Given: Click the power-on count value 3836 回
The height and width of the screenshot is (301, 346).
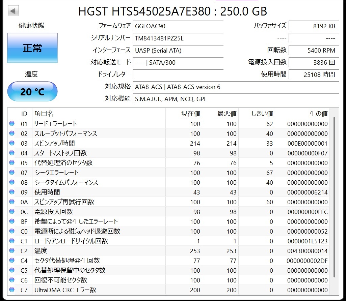Looking at the screenshot, I should 314,62.
